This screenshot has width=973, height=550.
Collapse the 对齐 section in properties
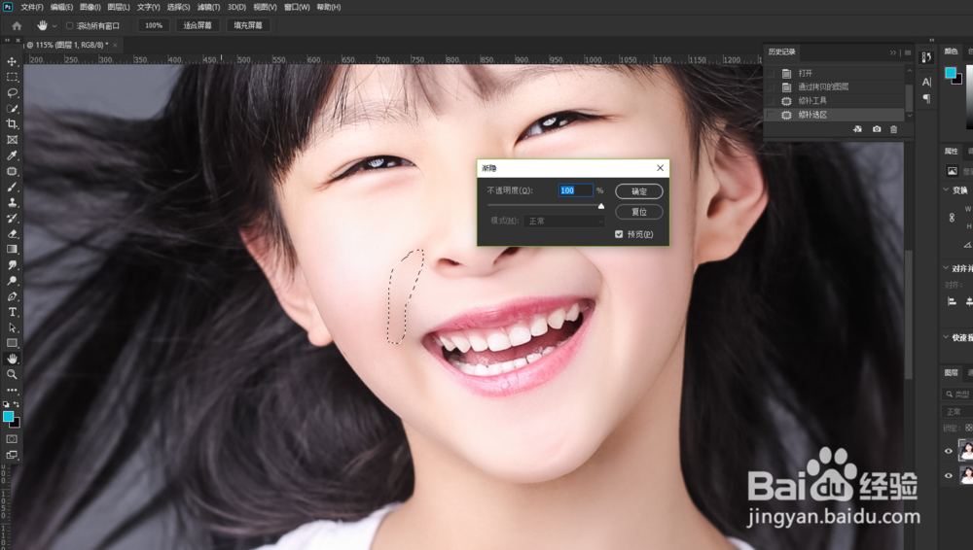tap(946, 268)
